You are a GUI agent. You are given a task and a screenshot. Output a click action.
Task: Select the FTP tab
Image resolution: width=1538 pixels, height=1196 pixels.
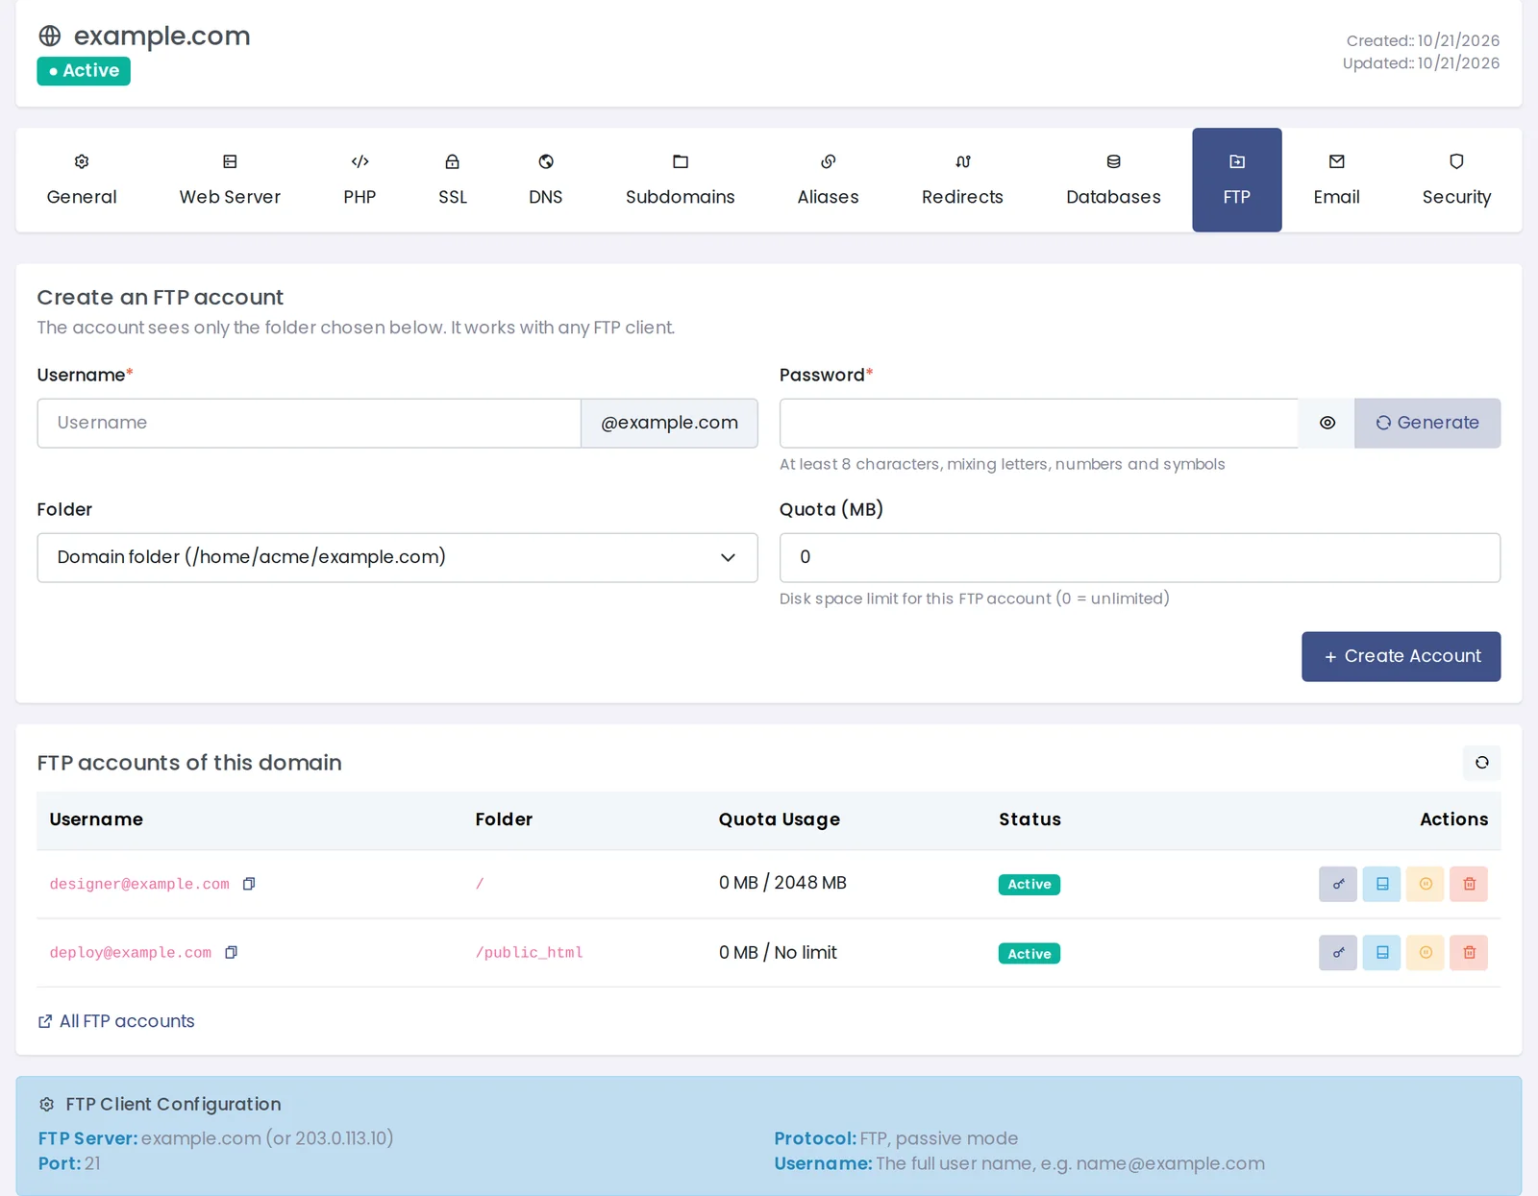[1236, 180]
